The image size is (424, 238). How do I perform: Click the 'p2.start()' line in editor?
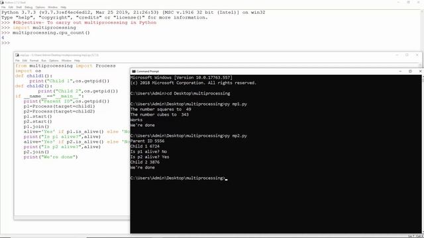38,122
